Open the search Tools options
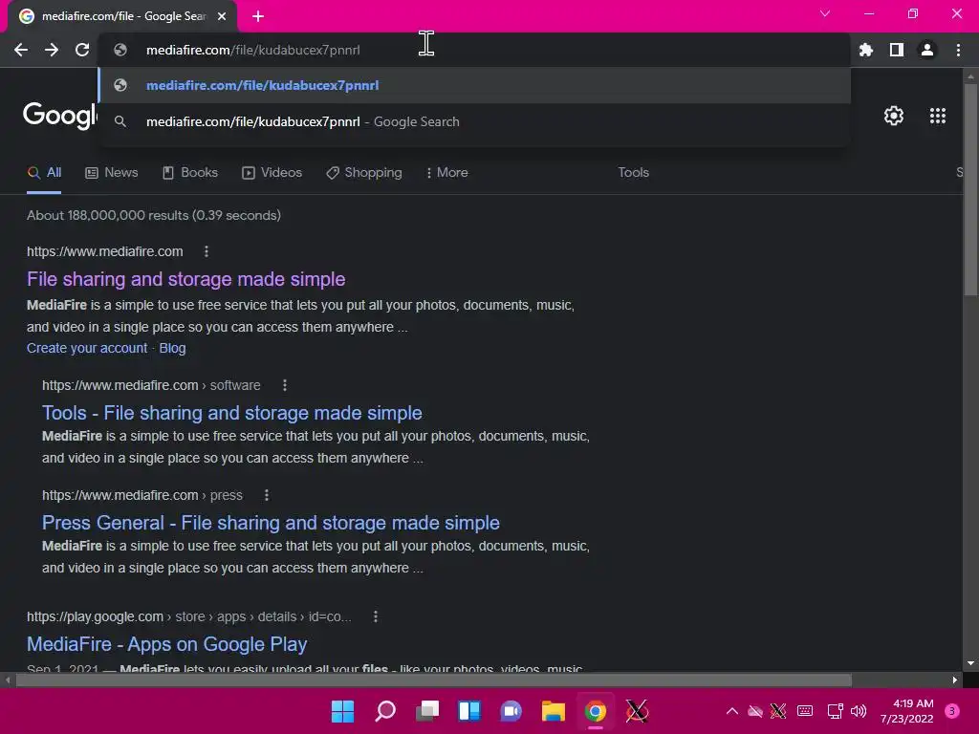The width and height of the screenshot is (979, 734). click(x=634, y=172)
